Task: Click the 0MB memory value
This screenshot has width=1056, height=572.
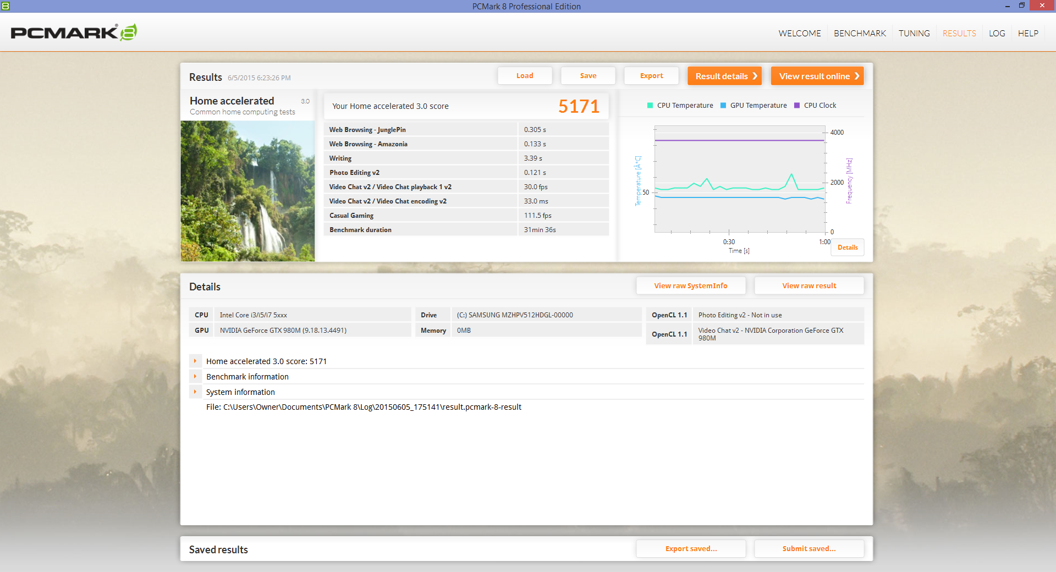Action: pyautogui.click(x=546, y=331)
